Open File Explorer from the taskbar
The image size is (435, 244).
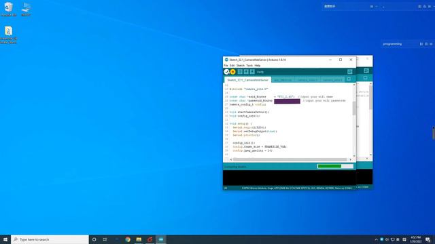(139, 239)
